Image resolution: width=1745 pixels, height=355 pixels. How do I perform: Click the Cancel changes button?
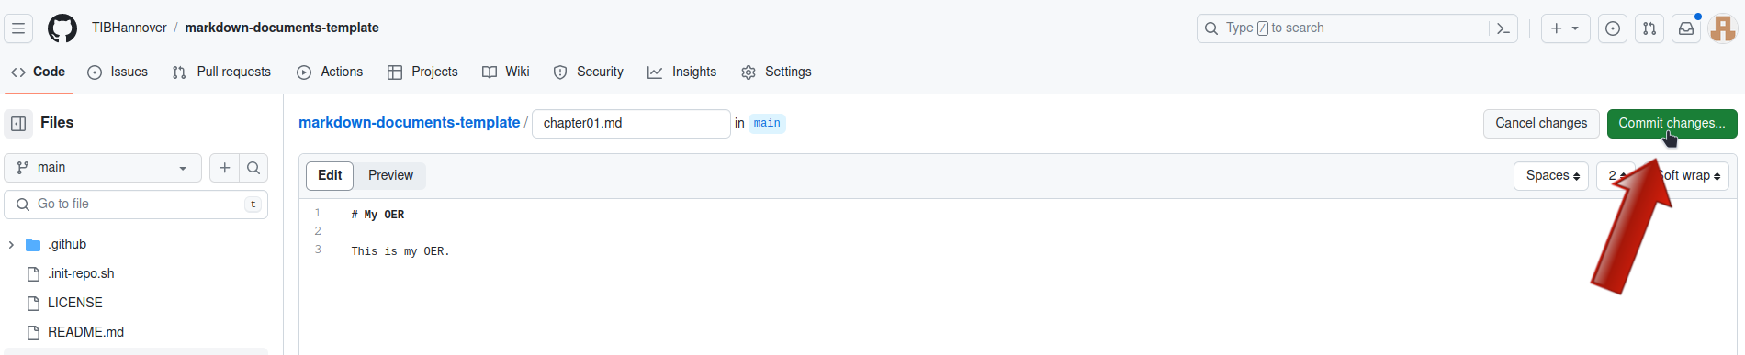tap(1541, 123)
